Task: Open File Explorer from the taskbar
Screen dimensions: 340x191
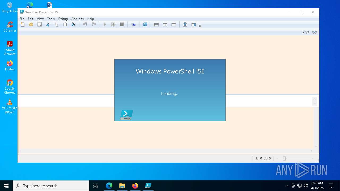Action: tap(122, 186)
